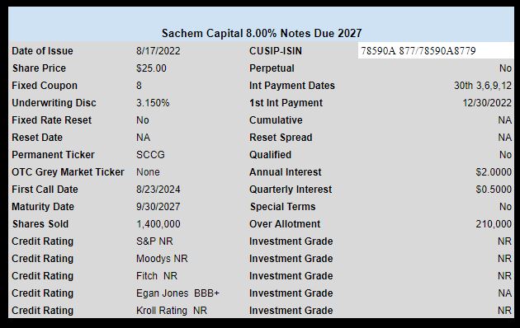Click the Annual Interest value $2.0000
Screen dimensions: 520x328
click(x=494, y=172)
